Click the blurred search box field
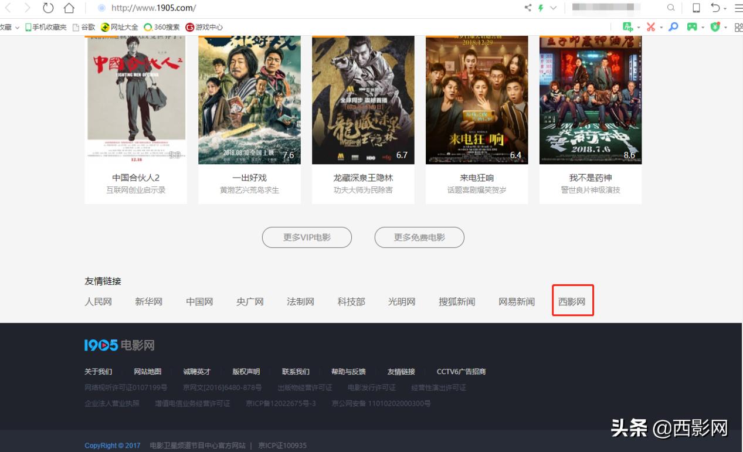This screenshot has height=452, width=743. pos(606,8)
